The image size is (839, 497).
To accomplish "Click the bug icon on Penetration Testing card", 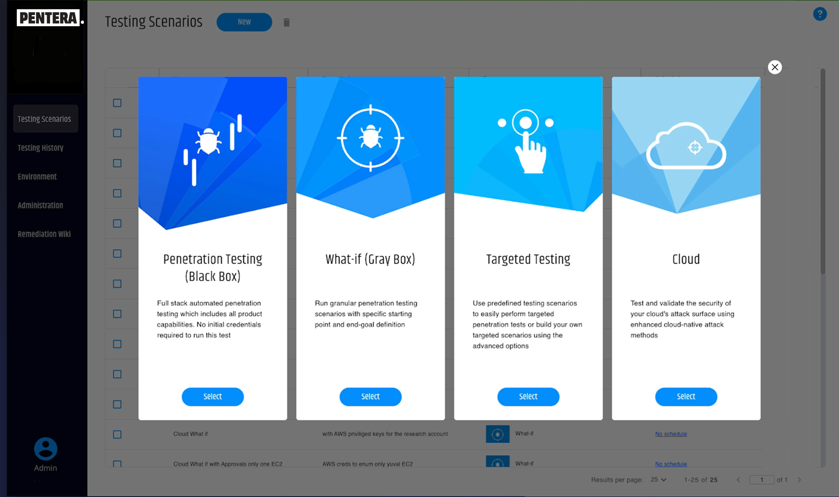I will pos(209,141).
